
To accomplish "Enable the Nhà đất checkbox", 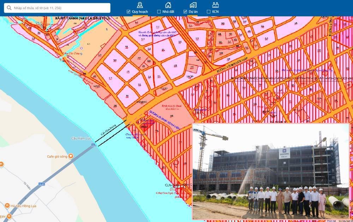I will (x=159, y=12).
